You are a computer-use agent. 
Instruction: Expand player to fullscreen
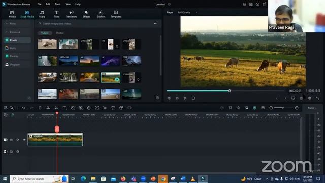[x=317, y=98]
